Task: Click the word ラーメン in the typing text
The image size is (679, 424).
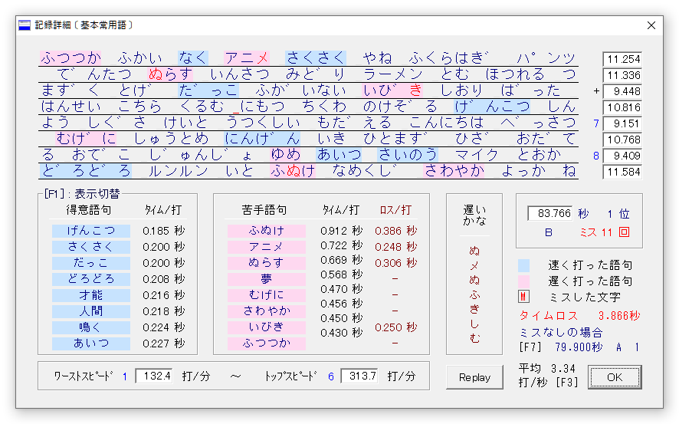Action: [x=393, y=74]
